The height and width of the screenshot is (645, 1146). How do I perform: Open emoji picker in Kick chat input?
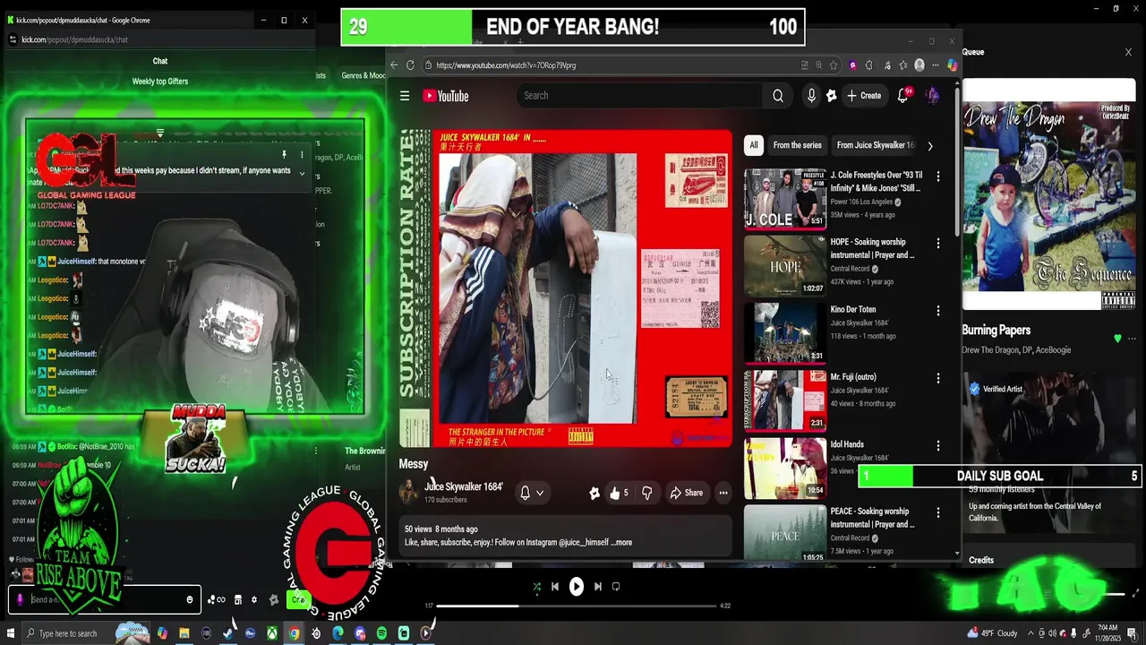[x=189, y=600]
